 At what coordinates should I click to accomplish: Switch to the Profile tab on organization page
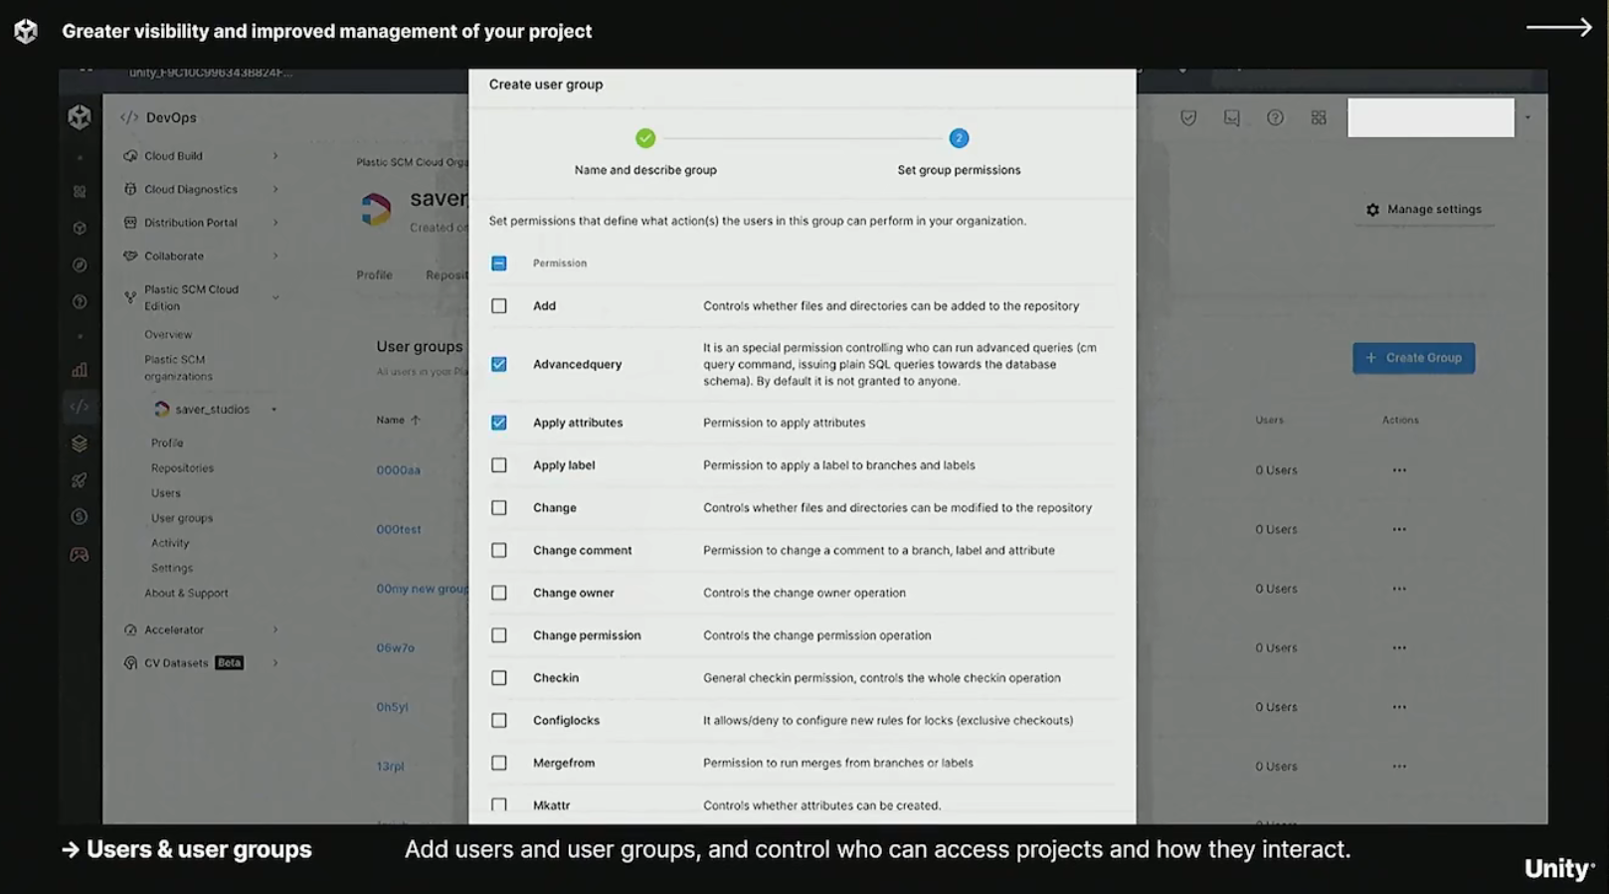(x=374, y=275)
